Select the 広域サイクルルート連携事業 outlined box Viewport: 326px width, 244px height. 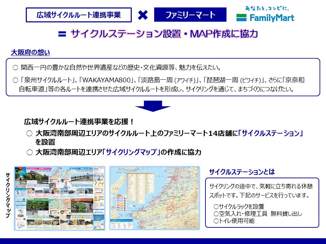[x=78, y=15]
